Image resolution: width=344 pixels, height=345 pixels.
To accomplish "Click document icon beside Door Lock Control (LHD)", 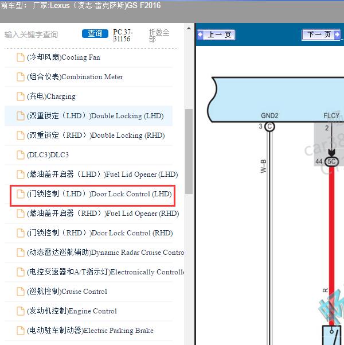I will pos(21,194).
